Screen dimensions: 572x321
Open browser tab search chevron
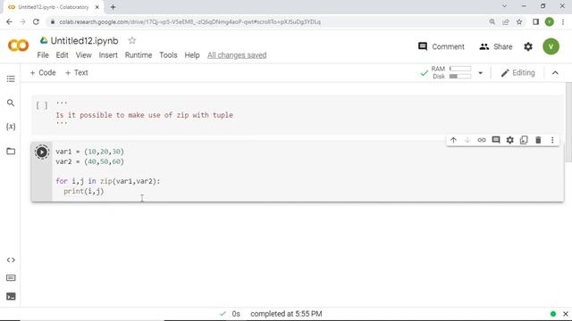tap(504, 6)
